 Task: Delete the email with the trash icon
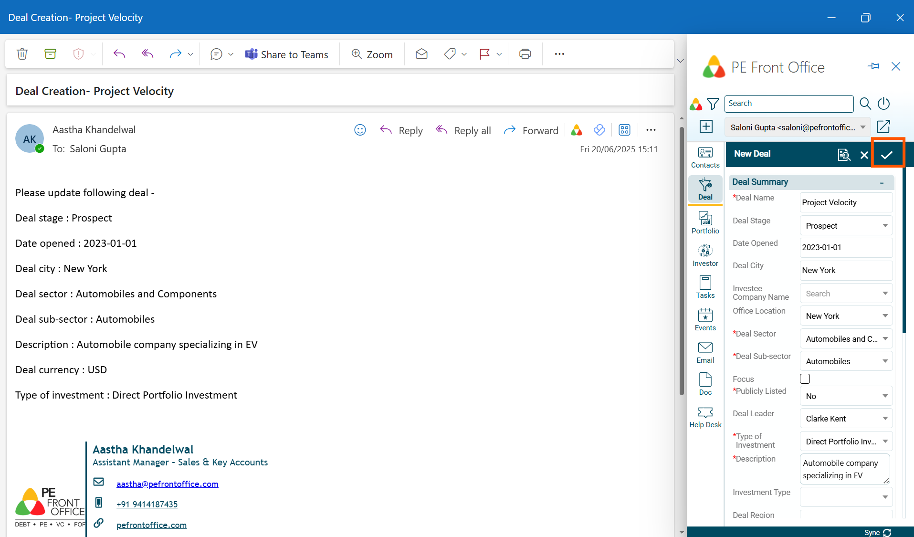[x=22, y=54]
